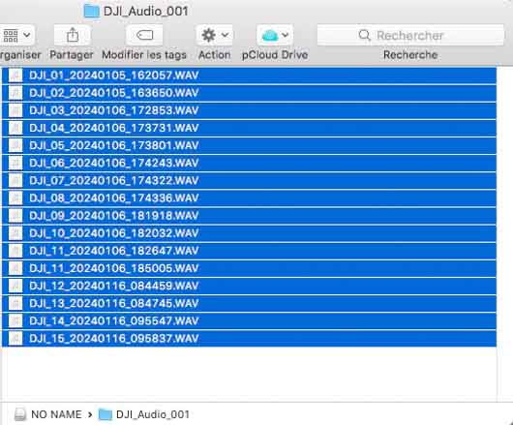Click the DJI_Audio_001 title folder icon
The height and width of the screenshot is (425, 513).
(91, 12)
